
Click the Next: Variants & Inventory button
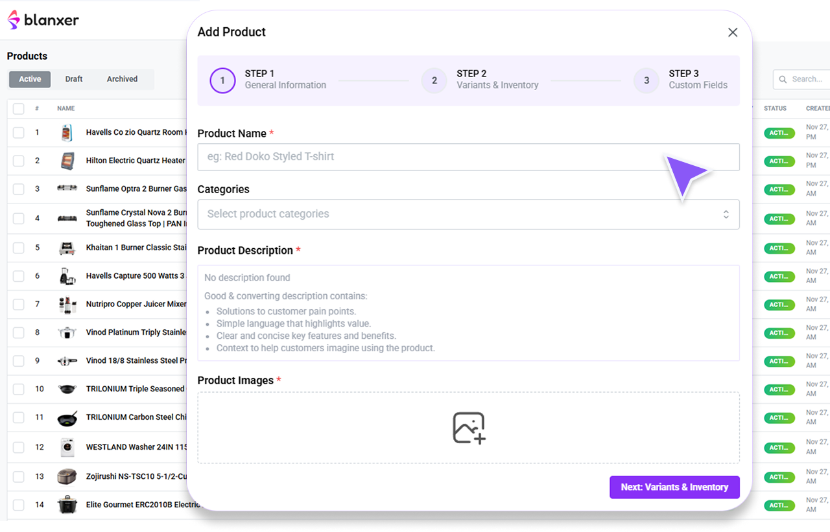coord(674,487)
